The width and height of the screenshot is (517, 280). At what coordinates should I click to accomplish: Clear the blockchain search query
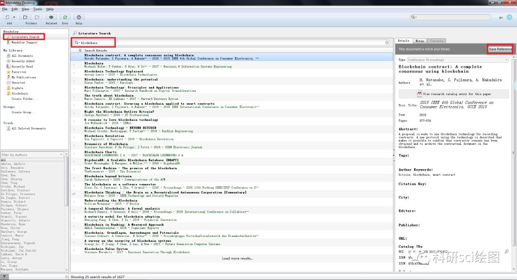tap(387, 43)
